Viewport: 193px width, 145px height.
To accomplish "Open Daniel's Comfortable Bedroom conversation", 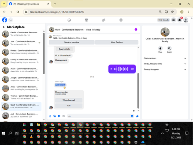I will click(x=21, y=34).
